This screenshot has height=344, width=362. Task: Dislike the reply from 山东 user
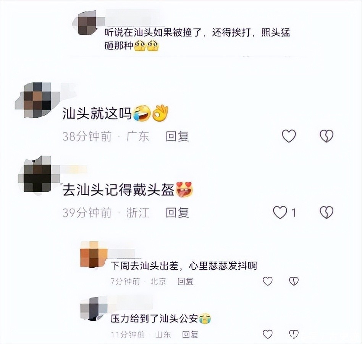pyautogui.click(x=294, y=334)
